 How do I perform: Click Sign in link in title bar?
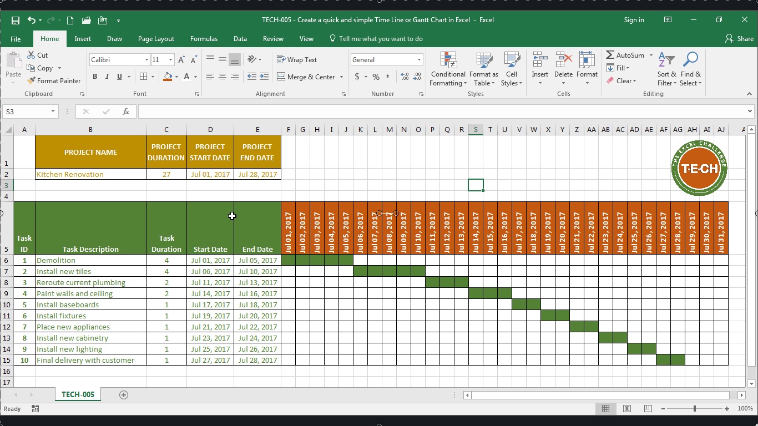click(634, 20)
